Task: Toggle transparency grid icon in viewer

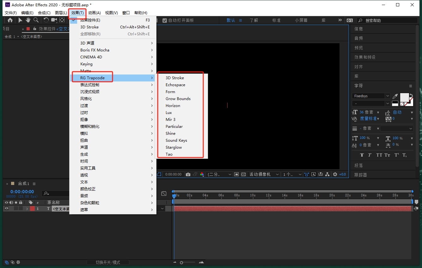Action: click(243, 174)
